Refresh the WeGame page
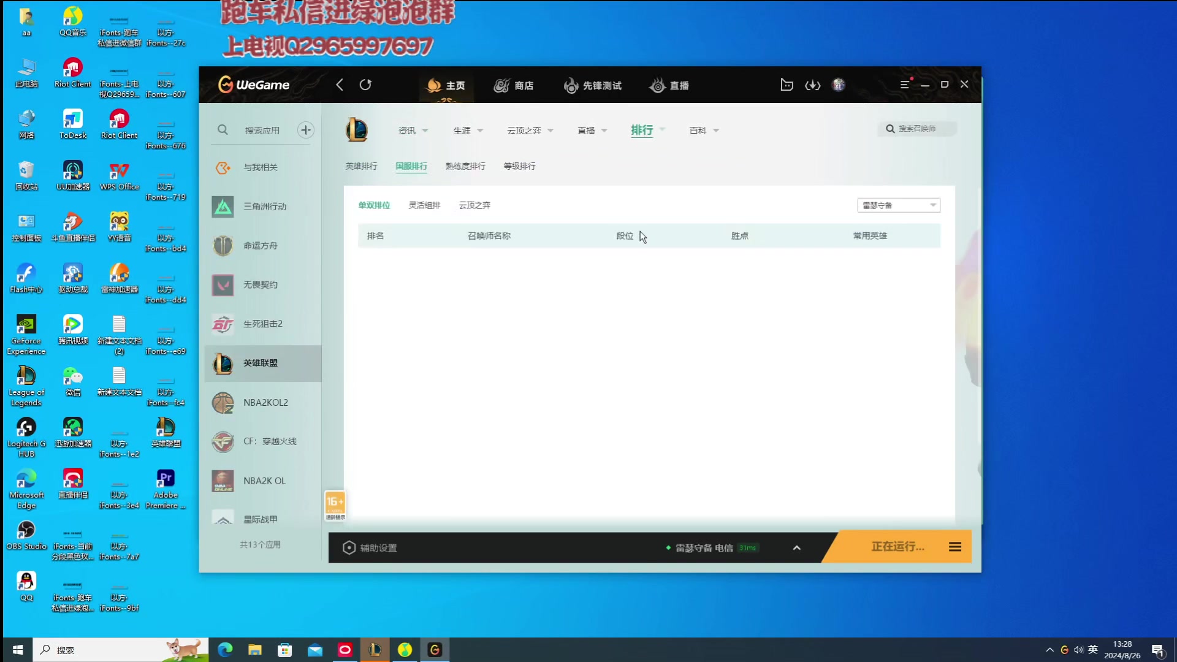This screenshot has width=1177, height=662. [x=365, y=85]
